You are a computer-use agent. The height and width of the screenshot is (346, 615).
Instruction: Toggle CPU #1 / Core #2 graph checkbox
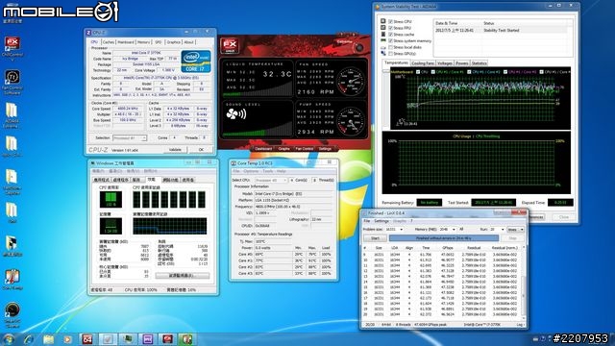(469, 72)
